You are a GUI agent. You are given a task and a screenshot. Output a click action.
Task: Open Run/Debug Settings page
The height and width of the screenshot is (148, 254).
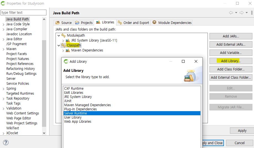(x=21, y=74)
